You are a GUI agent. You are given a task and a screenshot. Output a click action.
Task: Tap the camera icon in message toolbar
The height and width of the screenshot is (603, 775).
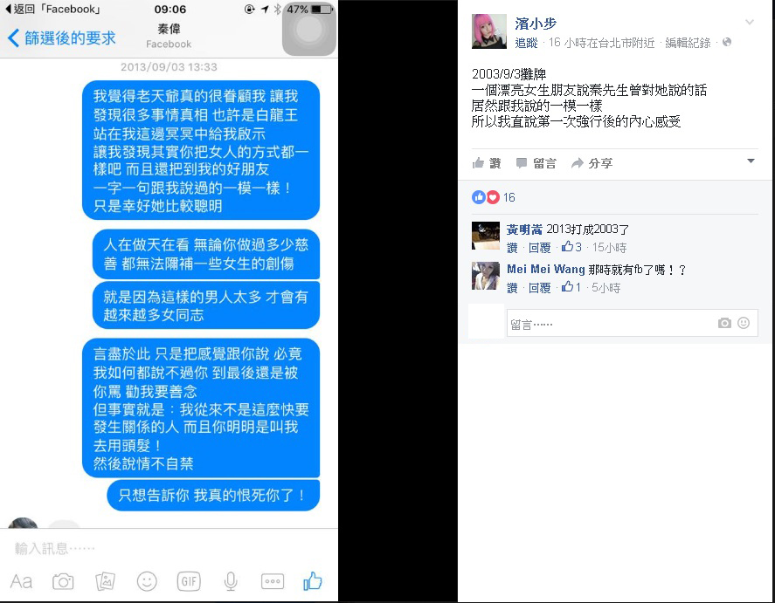[x=63, y=582]
